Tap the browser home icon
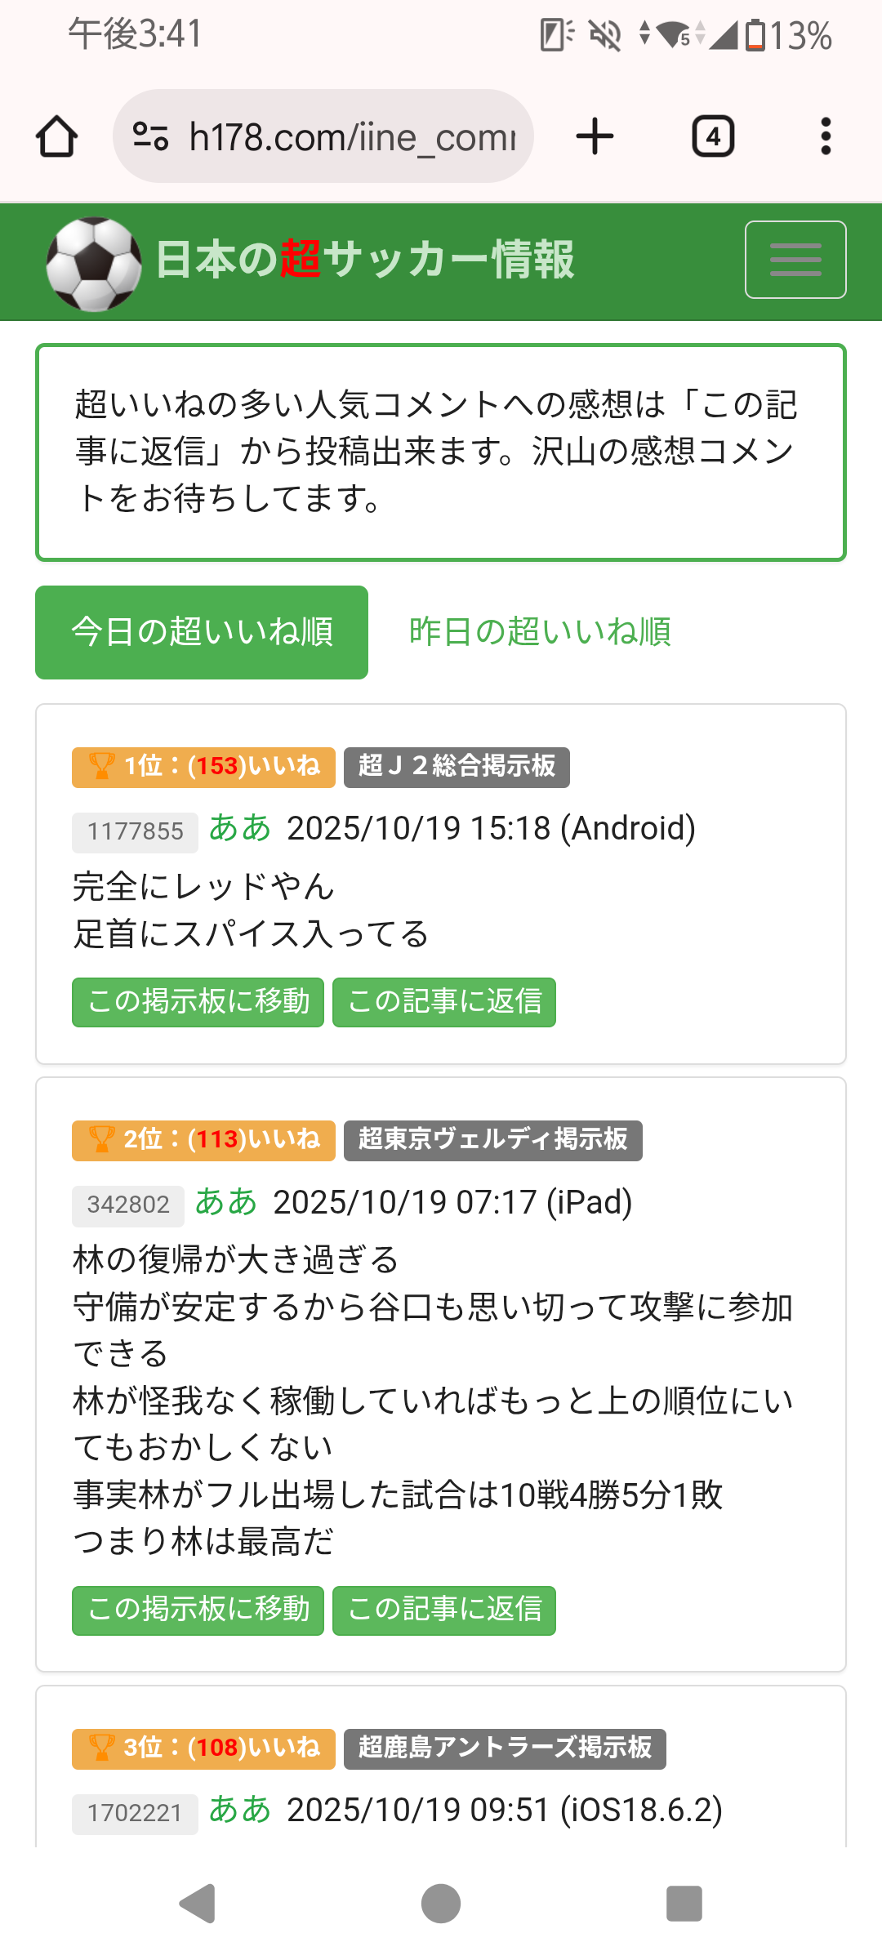 [x=57, y=136]
